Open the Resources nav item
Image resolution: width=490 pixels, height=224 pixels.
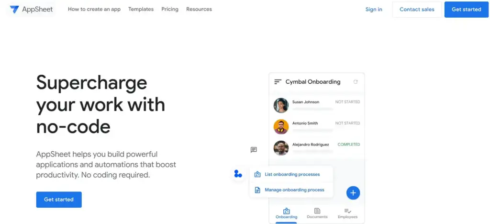click(x=199, y=10)
